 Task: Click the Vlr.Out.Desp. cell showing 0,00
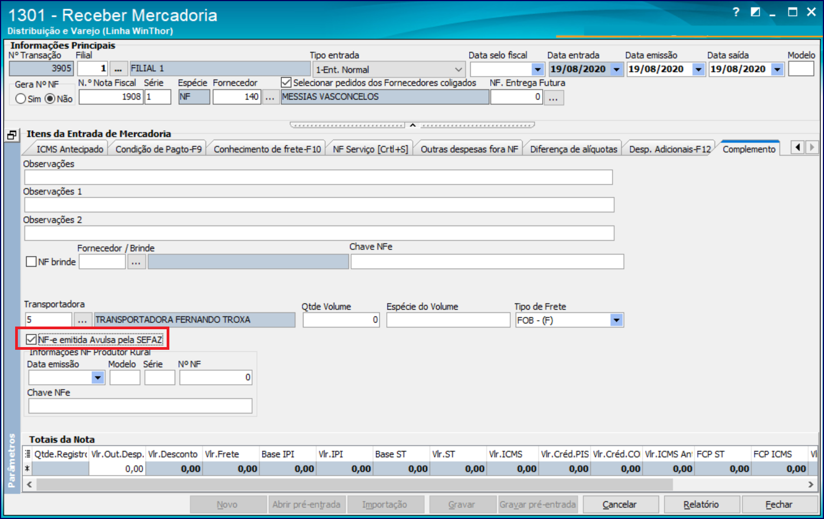pyautogui.click(x=117, y=469)
